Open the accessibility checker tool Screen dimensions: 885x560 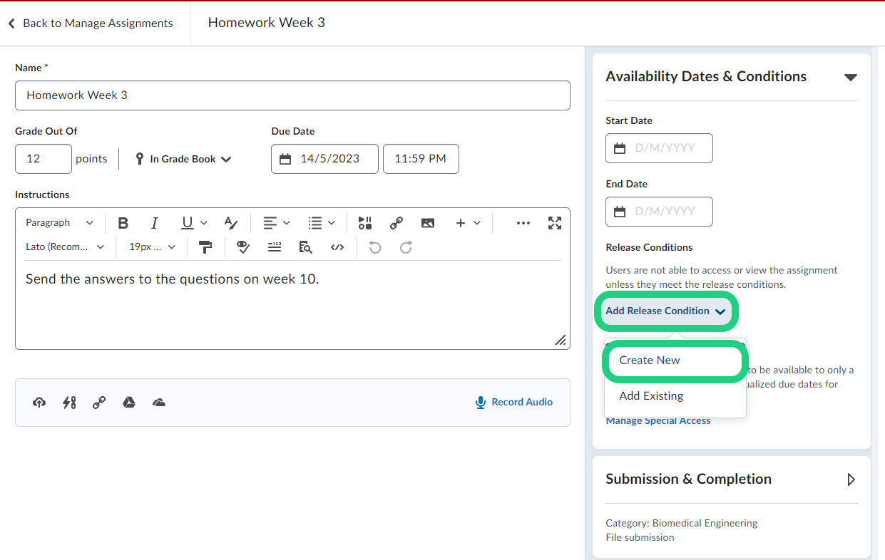point(243,247)
